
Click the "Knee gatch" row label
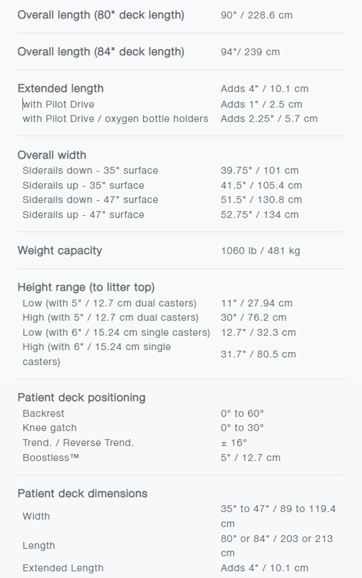coord(50,428)
